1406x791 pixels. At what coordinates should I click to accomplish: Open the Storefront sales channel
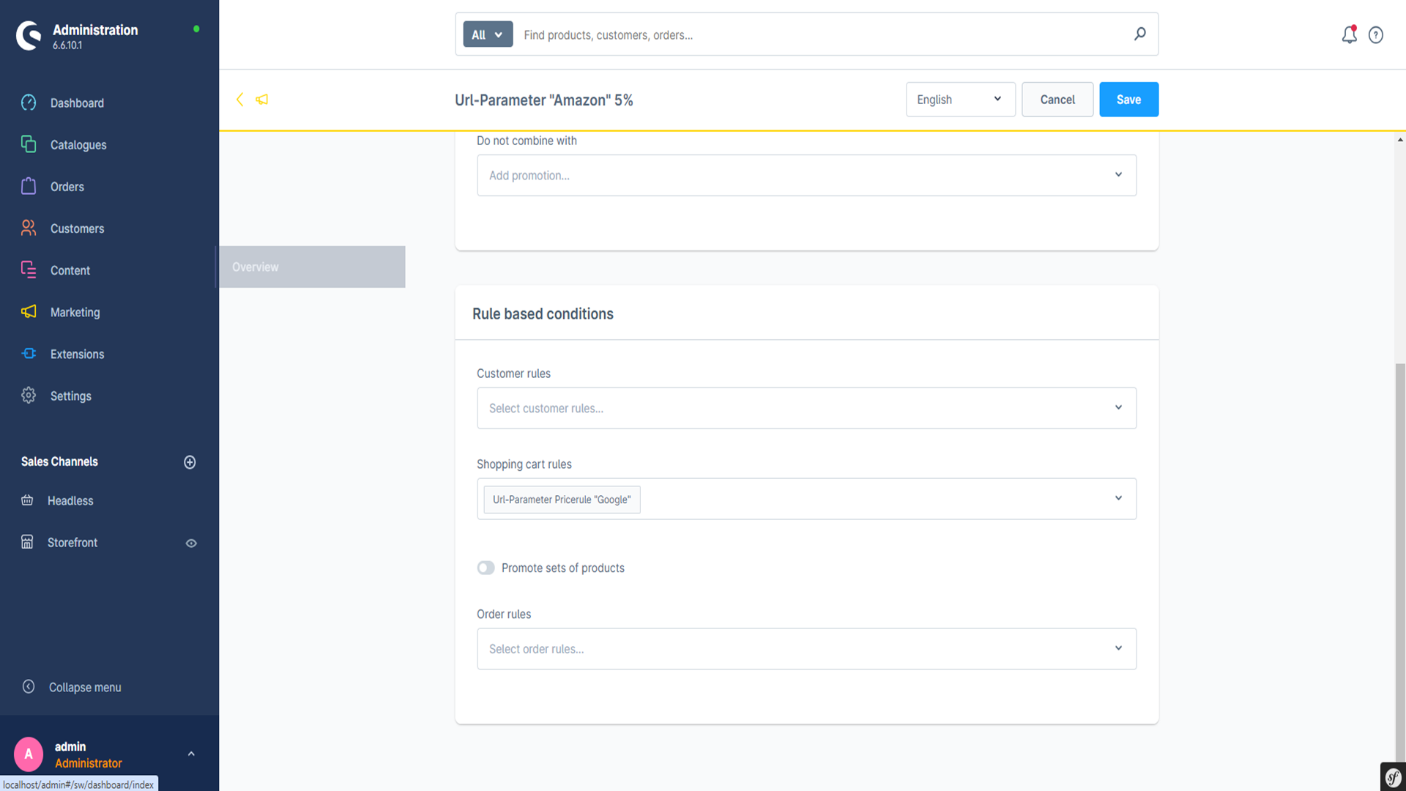(x=72, y=542)
